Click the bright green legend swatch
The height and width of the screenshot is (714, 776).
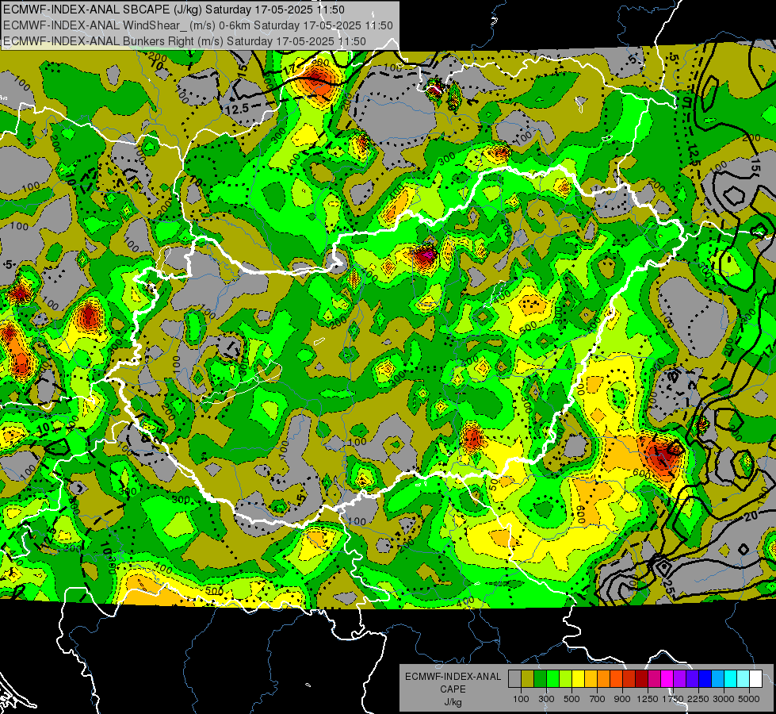552,679
